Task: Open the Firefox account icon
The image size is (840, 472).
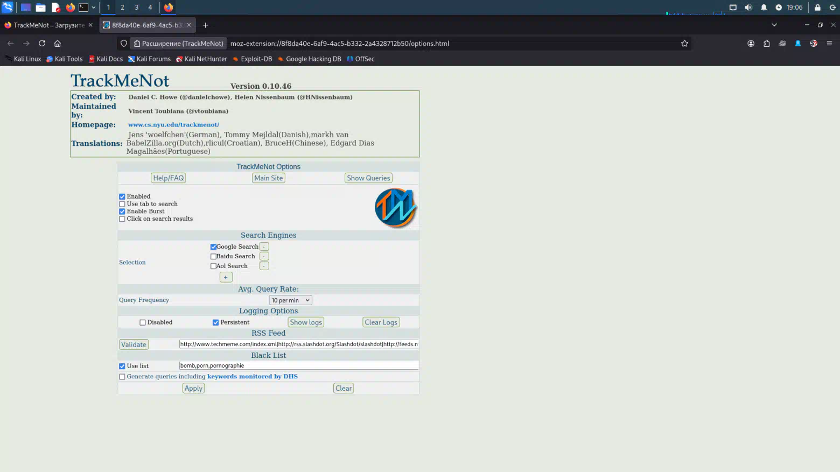Action: point(751,44)
